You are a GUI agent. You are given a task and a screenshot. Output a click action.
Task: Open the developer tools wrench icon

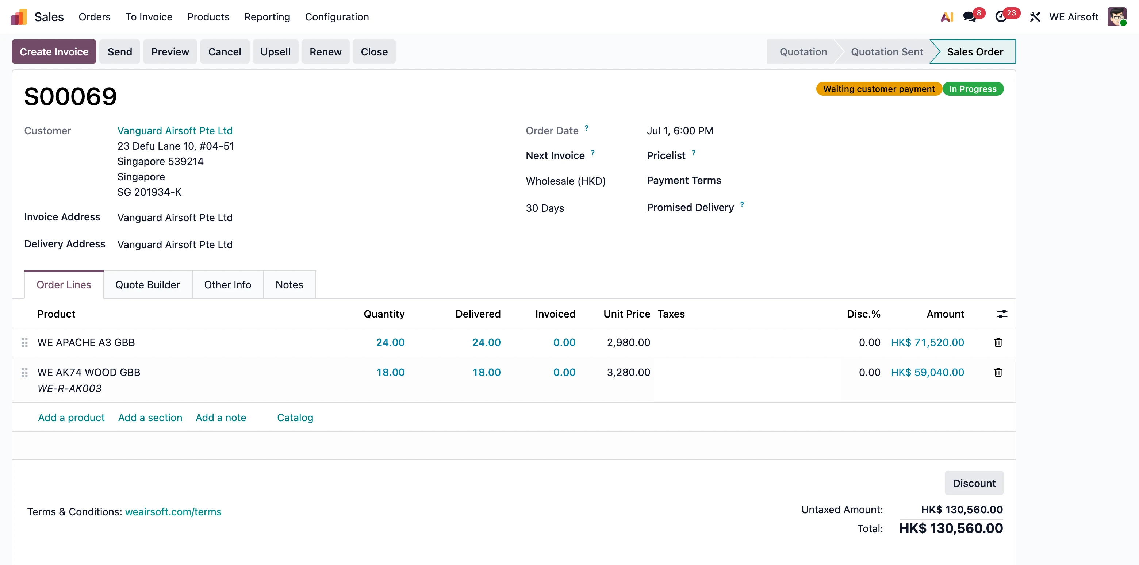tap(1035, 17)
